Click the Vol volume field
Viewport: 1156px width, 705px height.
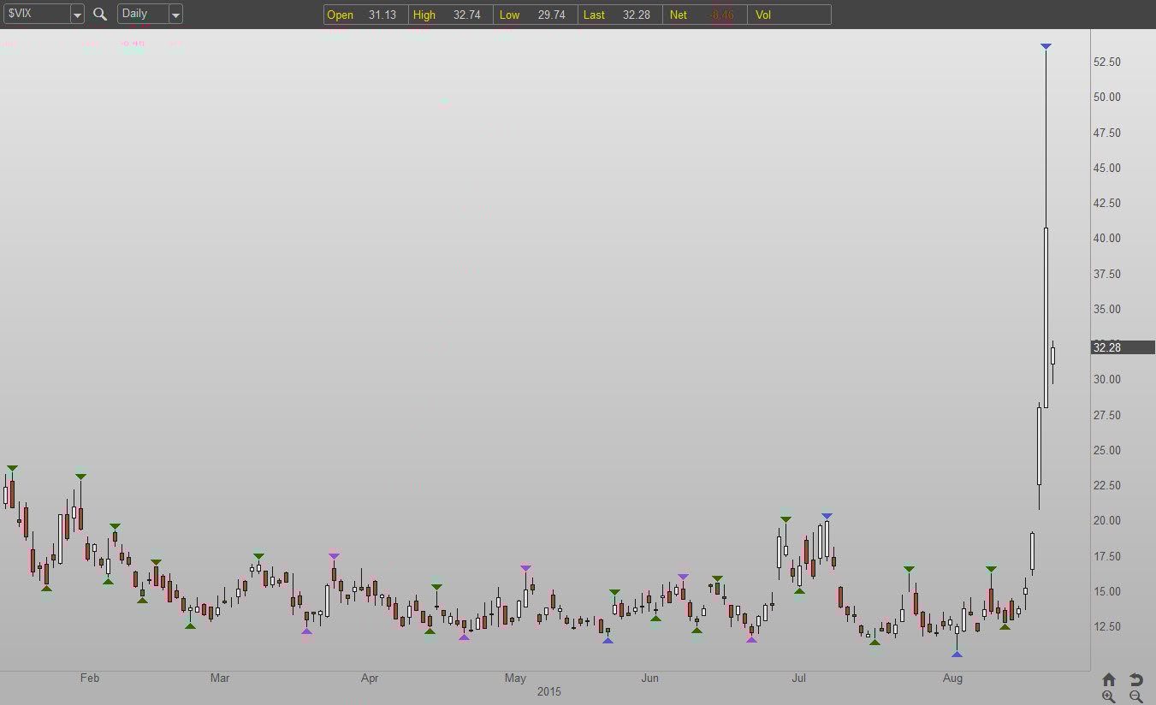[788, 15]
